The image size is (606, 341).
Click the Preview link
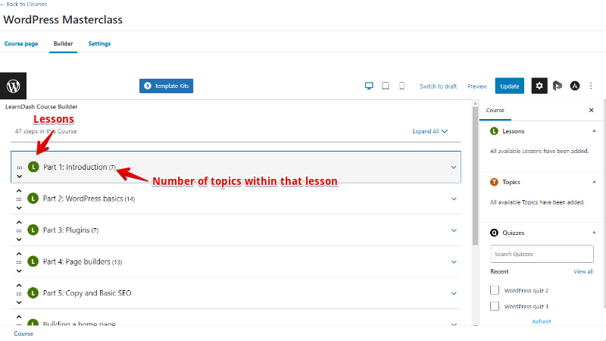[x=477, y=86]
